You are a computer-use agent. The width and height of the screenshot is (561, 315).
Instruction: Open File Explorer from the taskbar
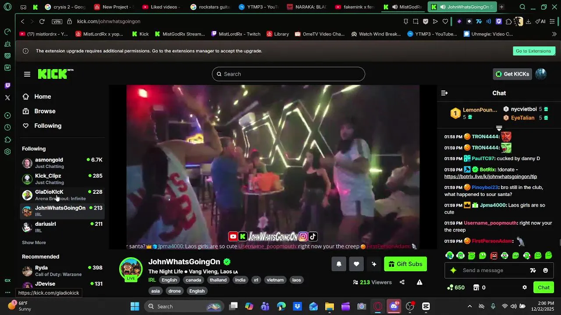[x=329, y=306]
